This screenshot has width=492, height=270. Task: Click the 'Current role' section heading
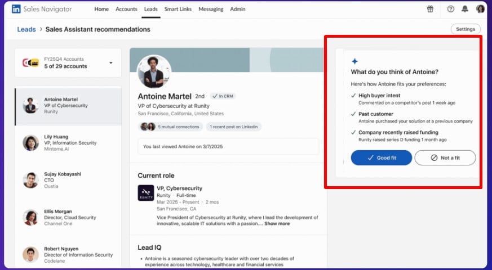tap(156, 175)
